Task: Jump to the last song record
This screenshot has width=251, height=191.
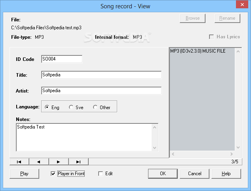Action: tap(78, 162)
